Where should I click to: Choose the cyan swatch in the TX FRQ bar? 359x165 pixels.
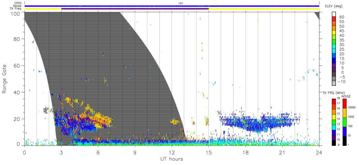click(334, 127)
